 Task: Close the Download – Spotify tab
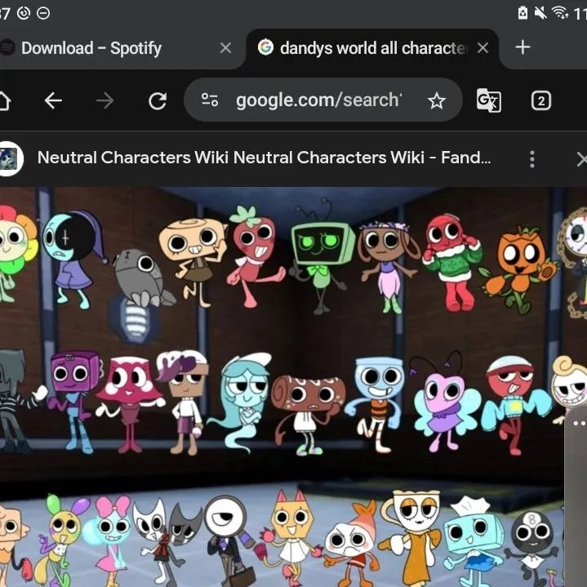pos(226,48)
